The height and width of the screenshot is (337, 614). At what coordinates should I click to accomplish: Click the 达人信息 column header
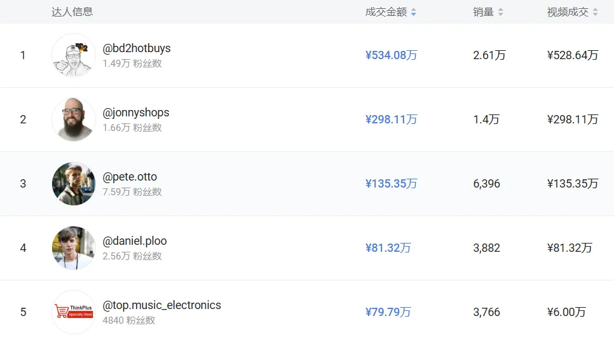(72, 12)
